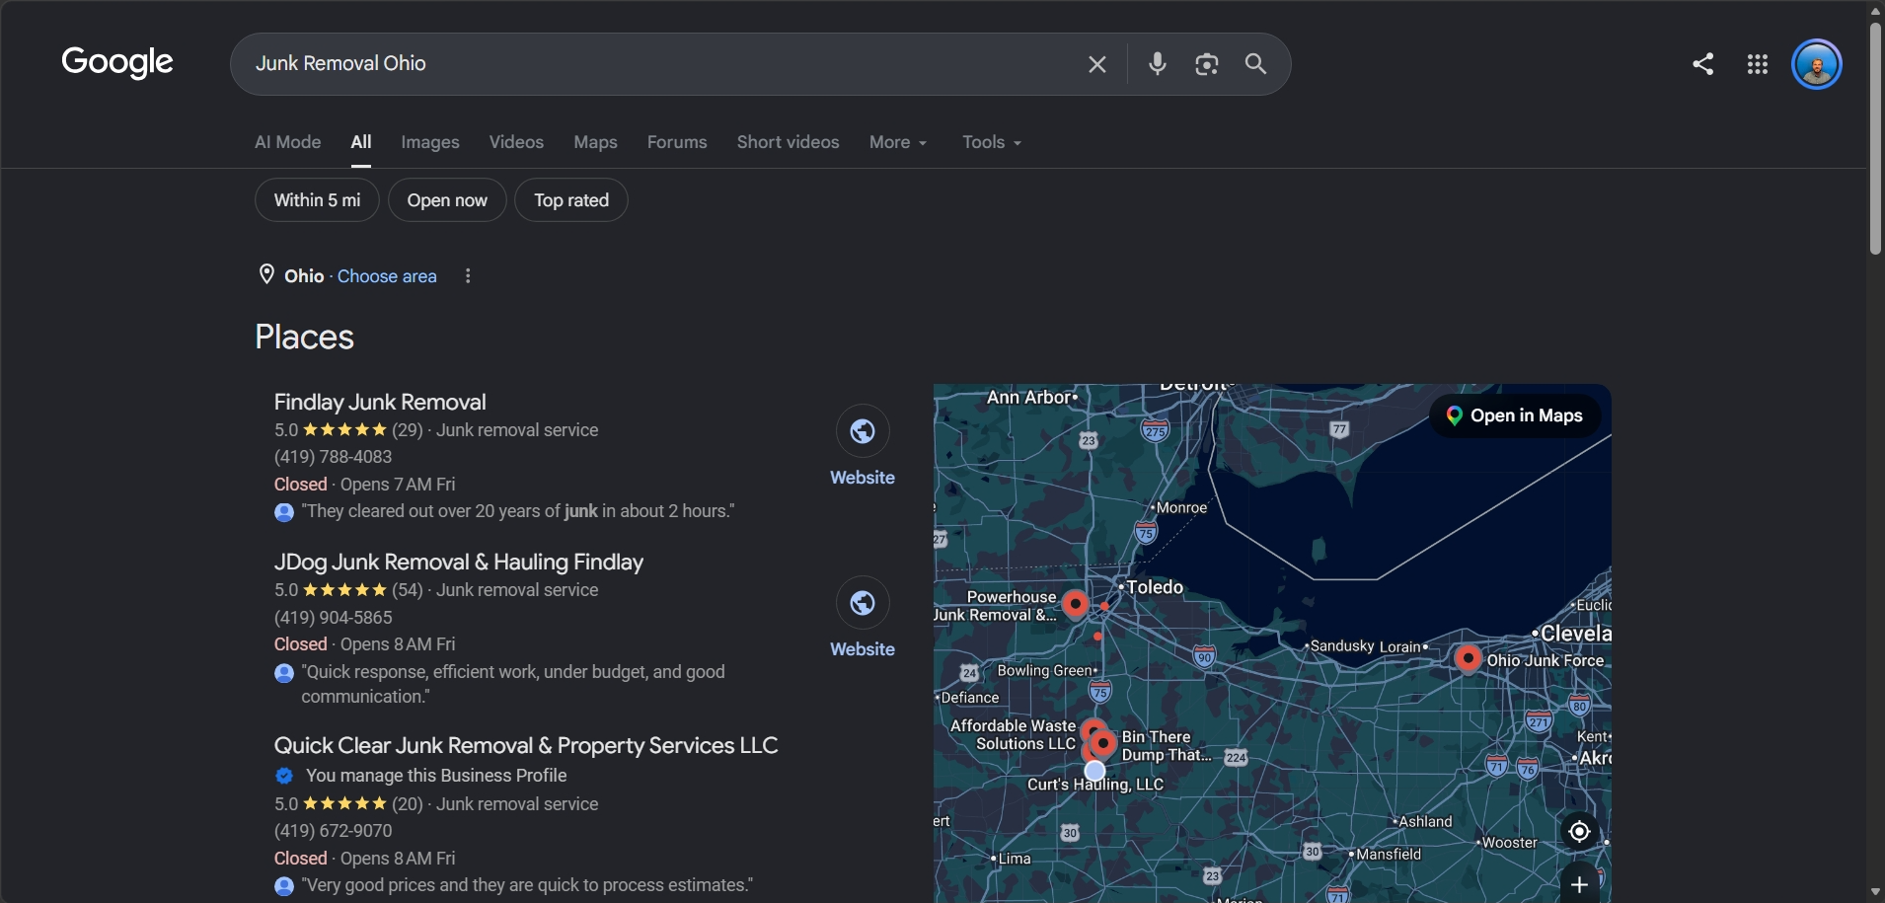Expand the Tools dropdown

992,142
